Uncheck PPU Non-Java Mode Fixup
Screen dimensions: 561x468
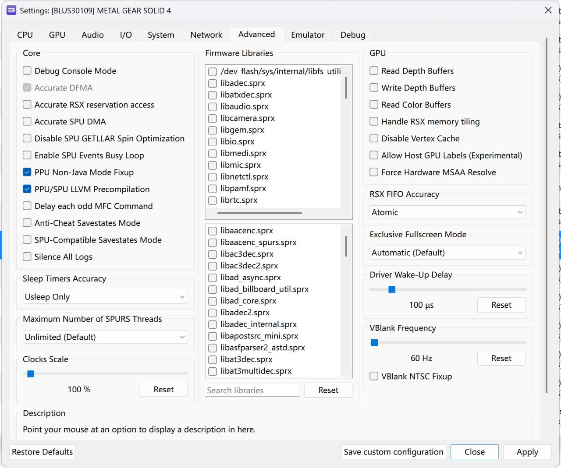pos(27,172)
